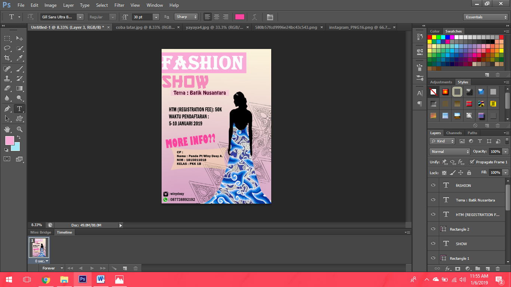Select the Zoom tool
The width and height of the screenshot is (511, 287).
(20, 129)
